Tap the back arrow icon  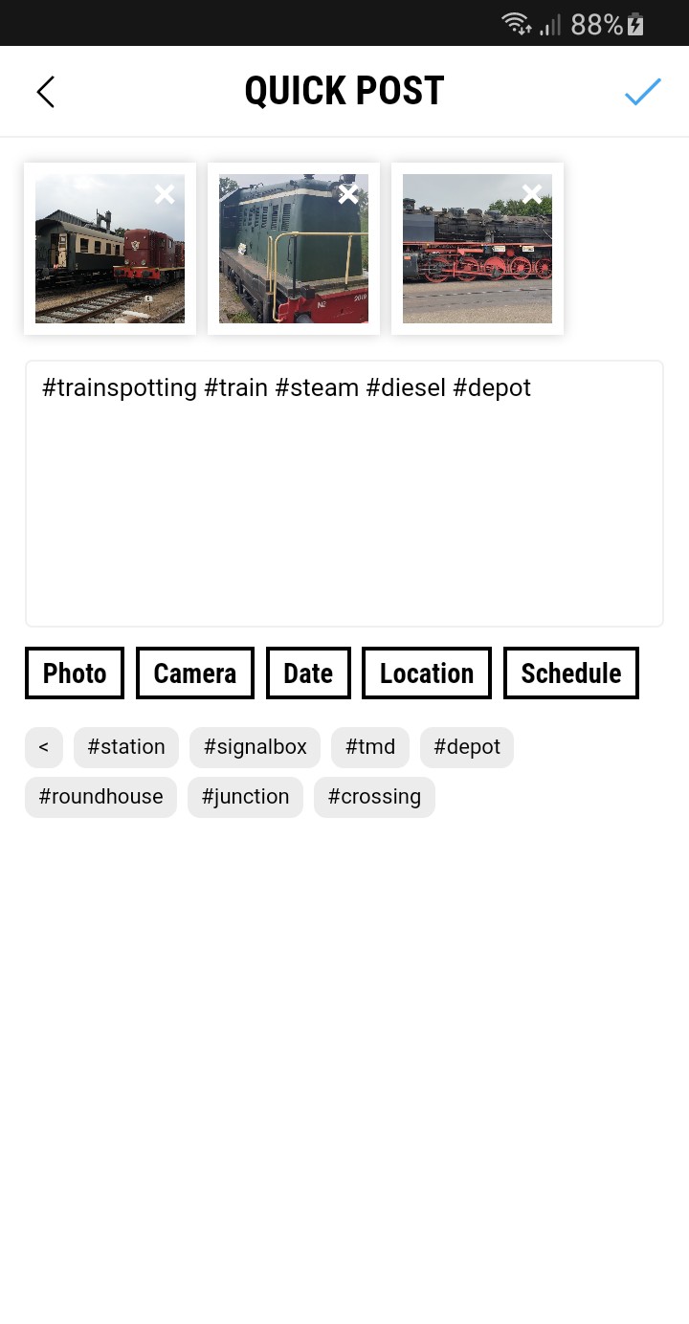(46, 92)
